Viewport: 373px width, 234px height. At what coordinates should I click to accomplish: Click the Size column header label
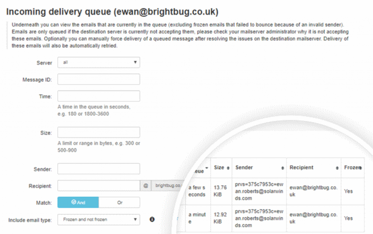219,167
